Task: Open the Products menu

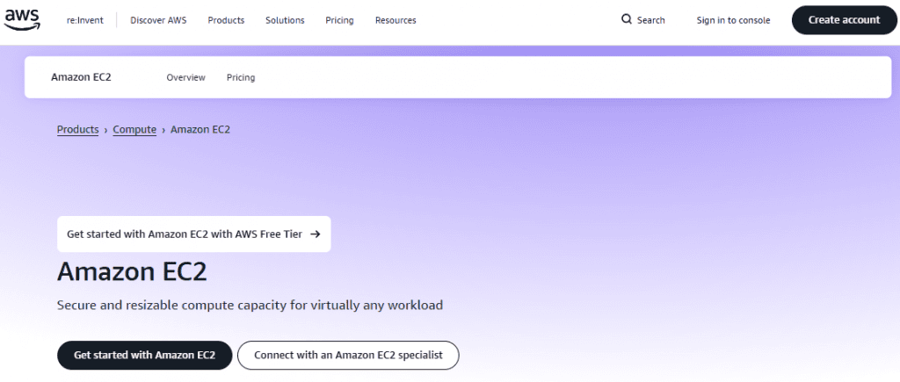Action: 226,20
